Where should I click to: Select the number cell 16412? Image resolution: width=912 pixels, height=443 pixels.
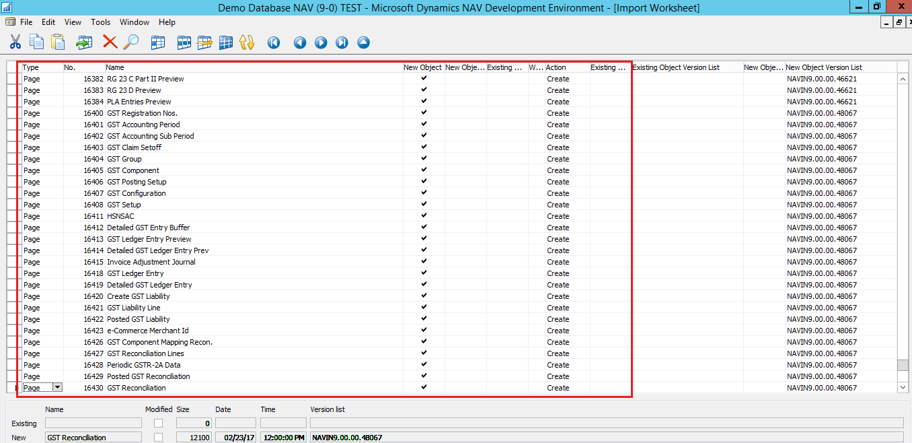[x=84, y=228]
